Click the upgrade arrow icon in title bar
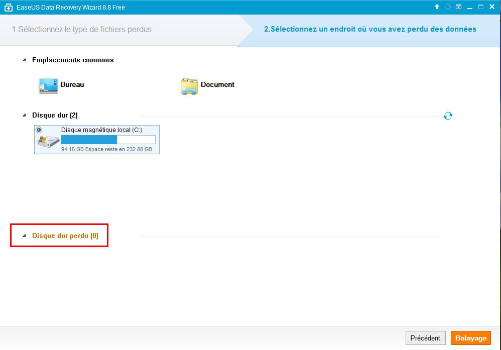 437,7
